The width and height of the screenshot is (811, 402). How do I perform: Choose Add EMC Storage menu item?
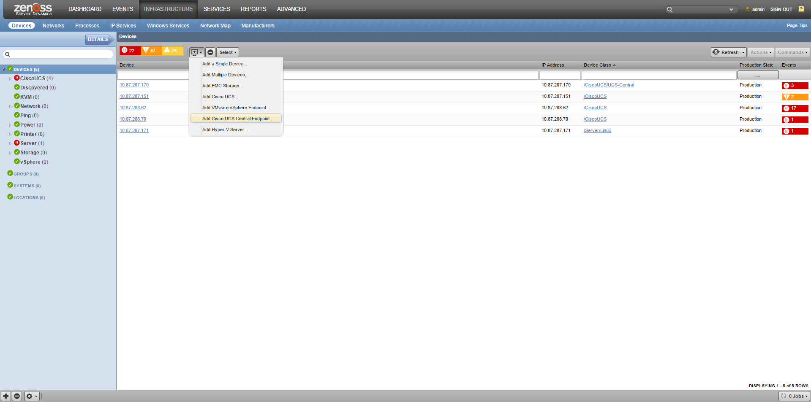click(236, 86)
